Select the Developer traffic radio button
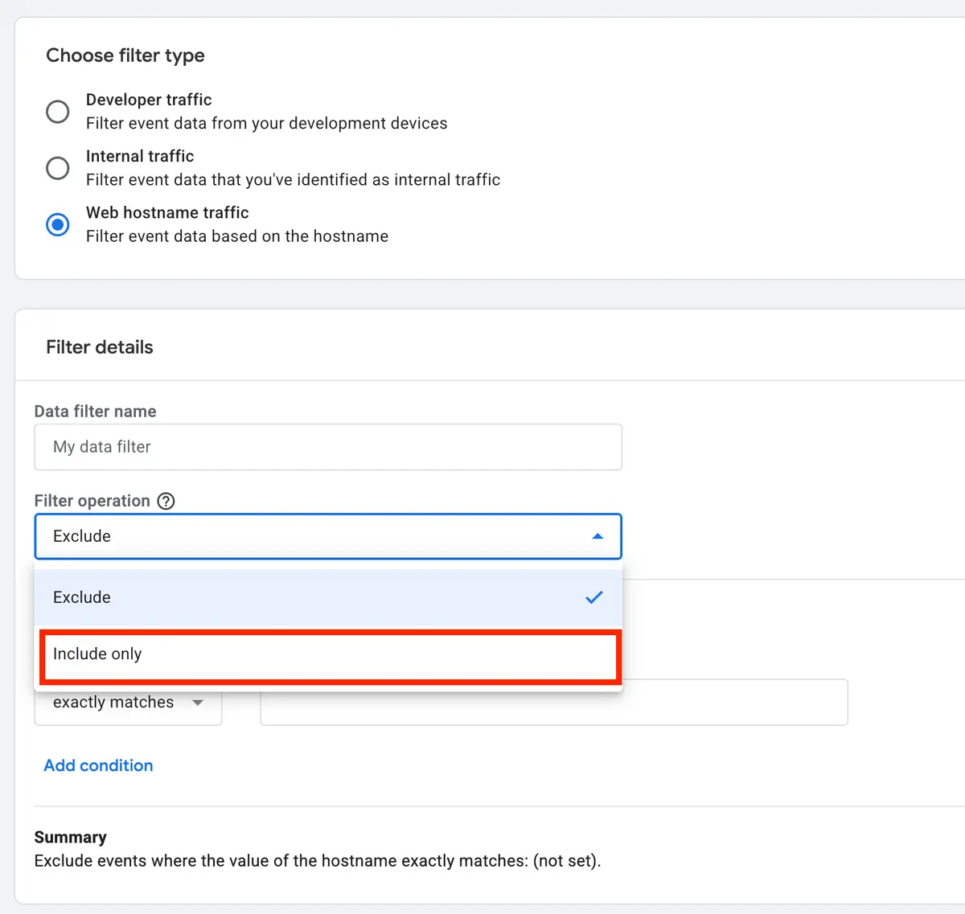This screenshot has width=965, height=914. pyautogui.click(x=57, y=112)
